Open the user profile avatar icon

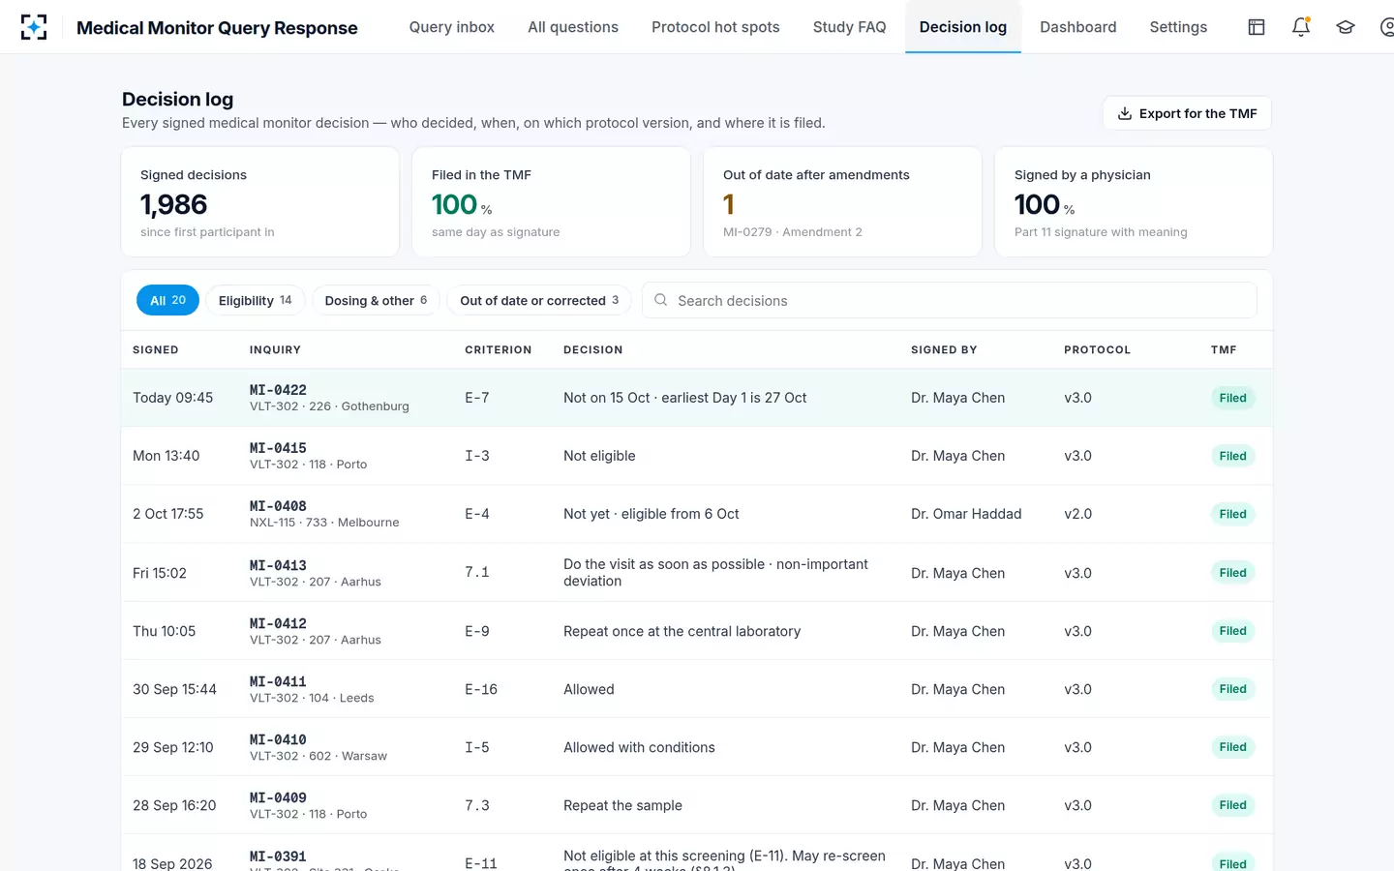1387,27
